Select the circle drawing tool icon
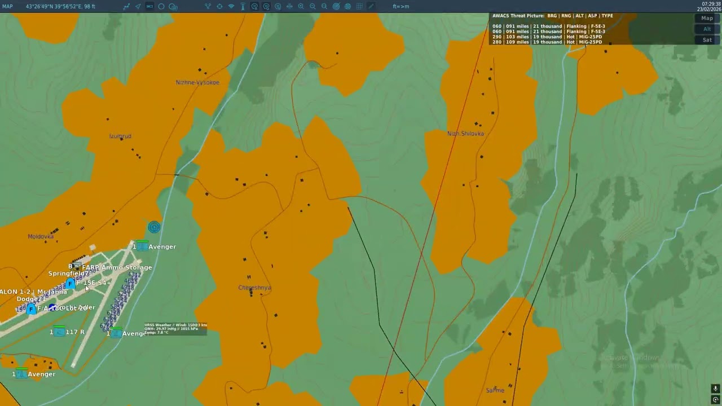This screenshot has width=722, height=406. (x=161, y=6)
